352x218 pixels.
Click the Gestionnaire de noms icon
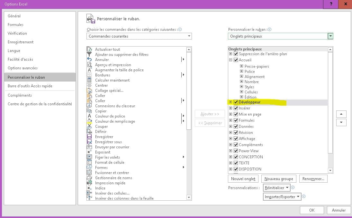(x=89, y=178)
